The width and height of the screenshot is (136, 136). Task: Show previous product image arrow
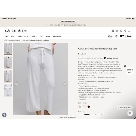(16, 84)
